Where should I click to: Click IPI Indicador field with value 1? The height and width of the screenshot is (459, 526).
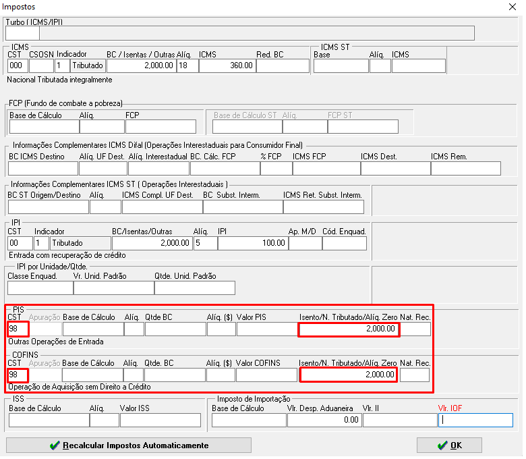(41, 243)
